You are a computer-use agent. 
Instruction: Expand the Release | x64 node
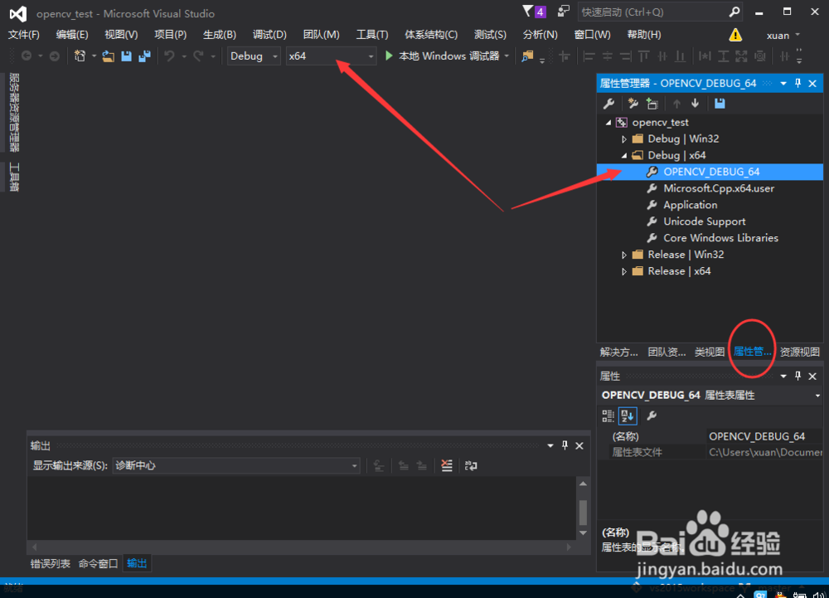(x=624, y=271)
